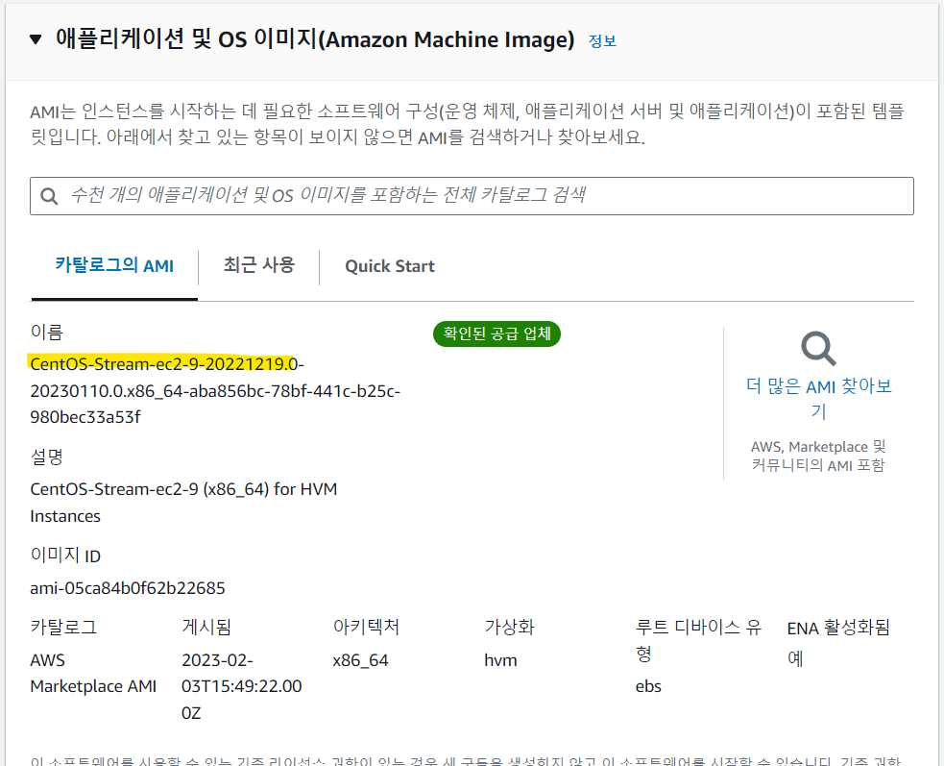944x766 pixels.
Task: Click the AMI name CentOS-Stream-ec2-9-20221219.0 text
Action: 164,363
